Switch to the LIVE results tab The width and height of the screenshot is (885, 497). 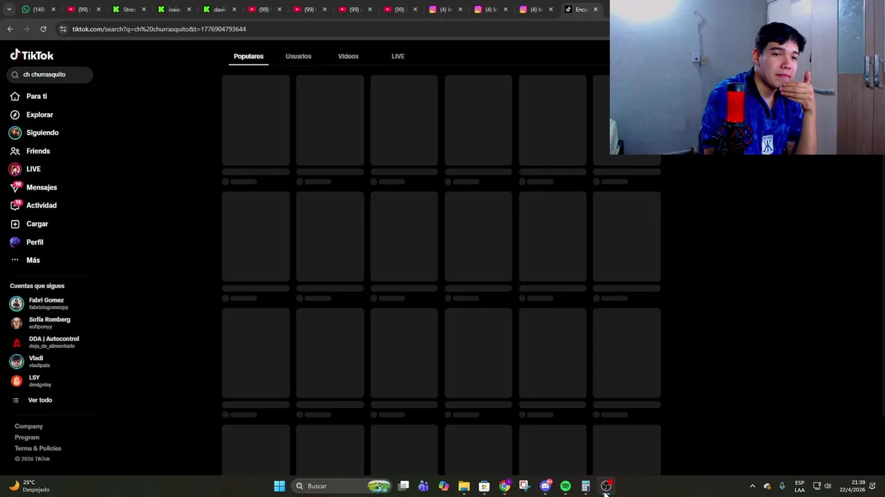pos(398,57)
